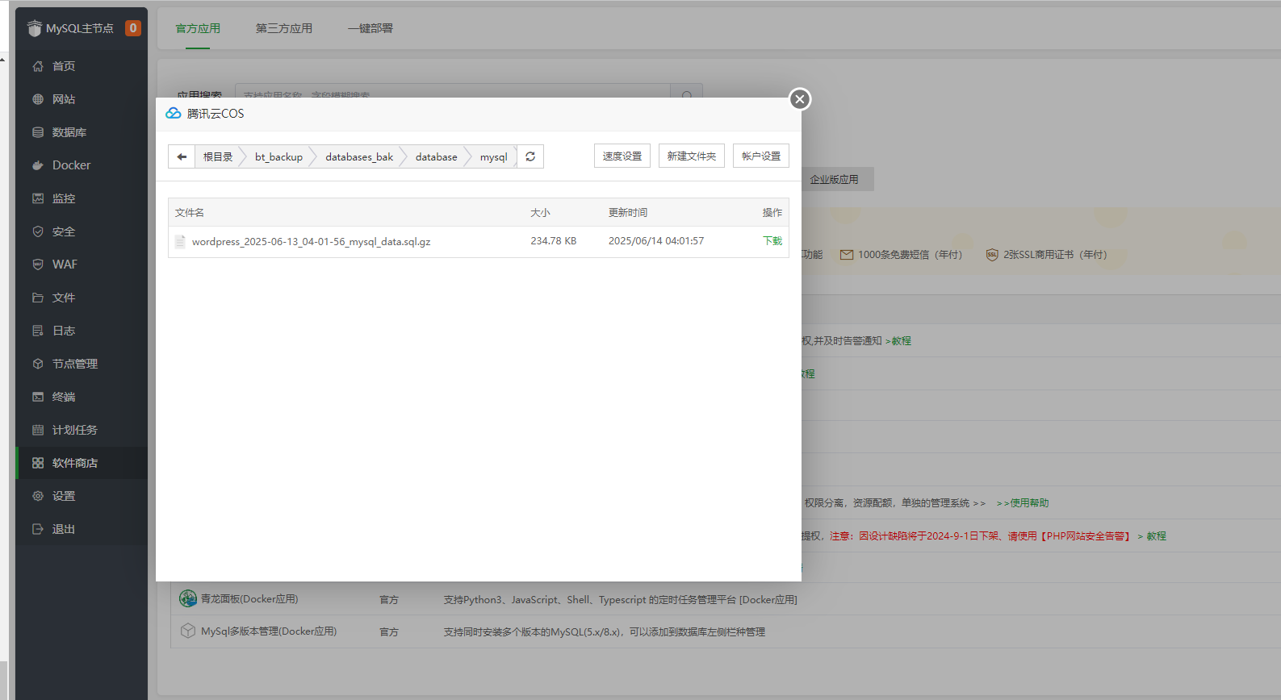Open 首页 from the sidebar

pyautogui.click(x=64, y=66)
